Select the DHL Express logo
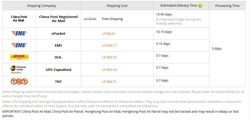 click(19, 57)
